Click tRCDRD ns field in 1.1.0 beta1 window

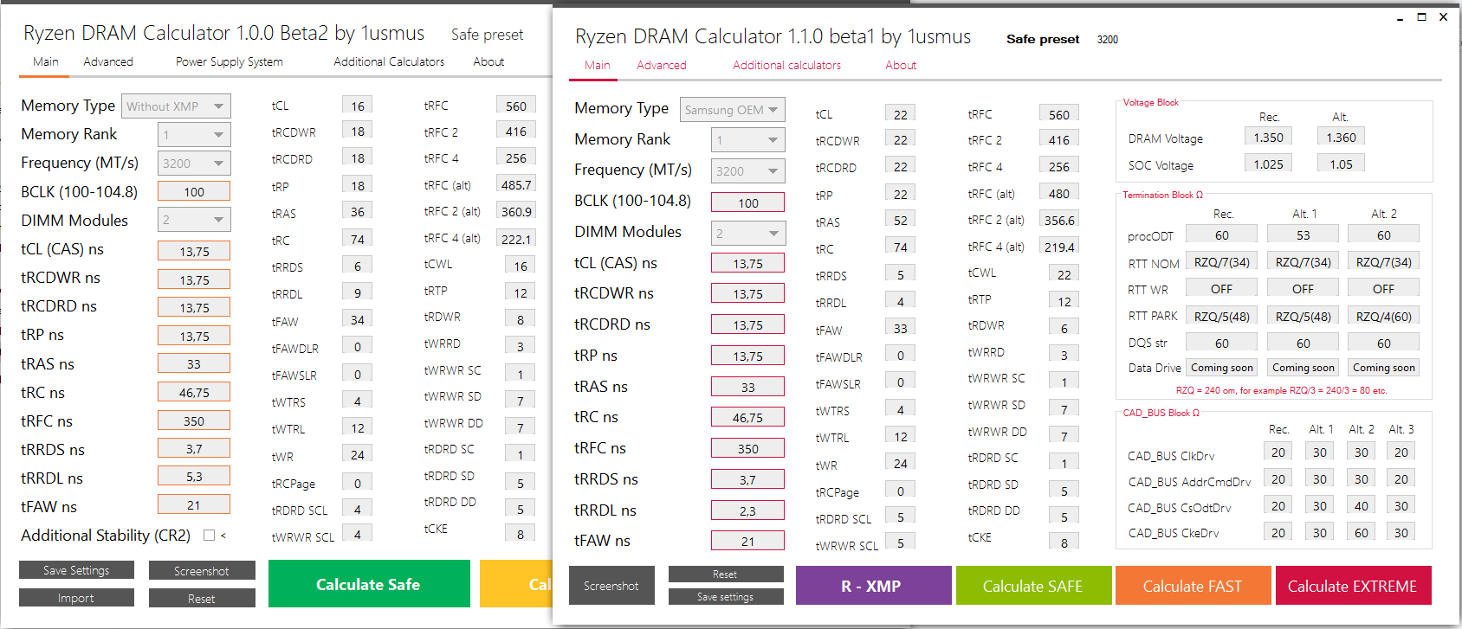748,324
